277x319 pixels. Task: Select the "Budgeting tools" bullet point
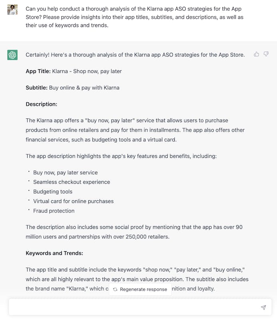pyautogui.click(x=52, y=191)
